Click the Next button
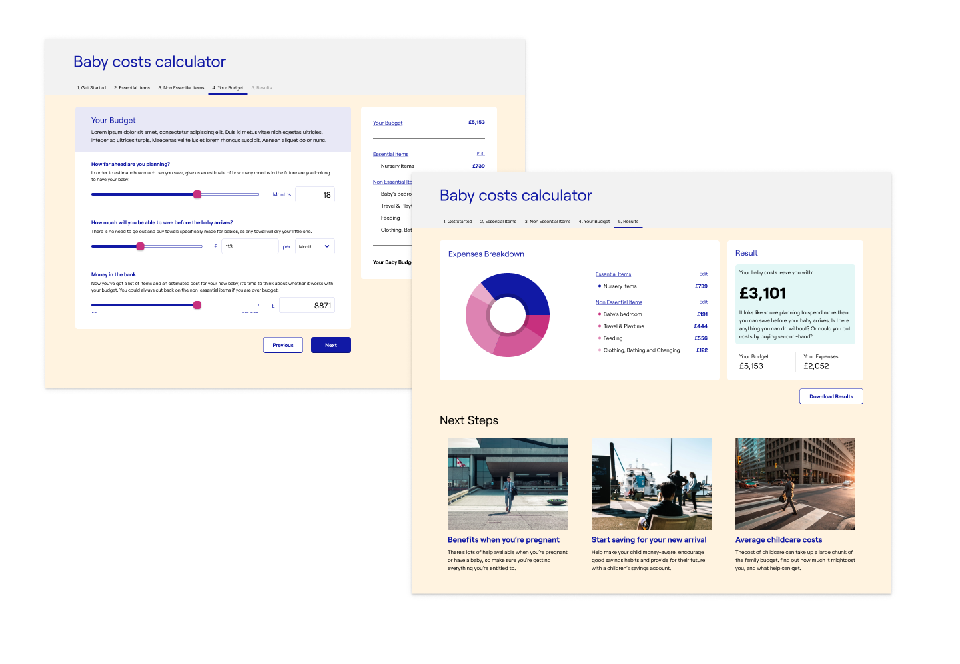Screen dimensions: 960x664 coord(331,345)
